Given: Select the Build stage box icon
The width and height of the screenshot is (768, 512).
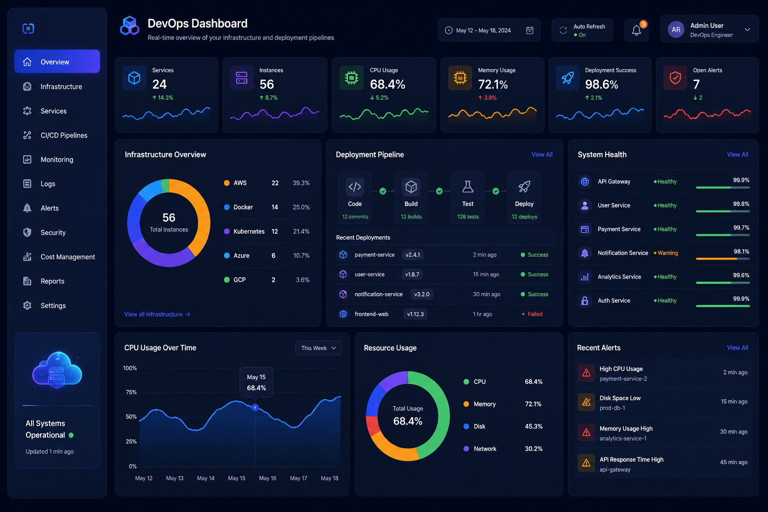Looking at the screenshot, I should pyautogui.click(x=411, y=186).
